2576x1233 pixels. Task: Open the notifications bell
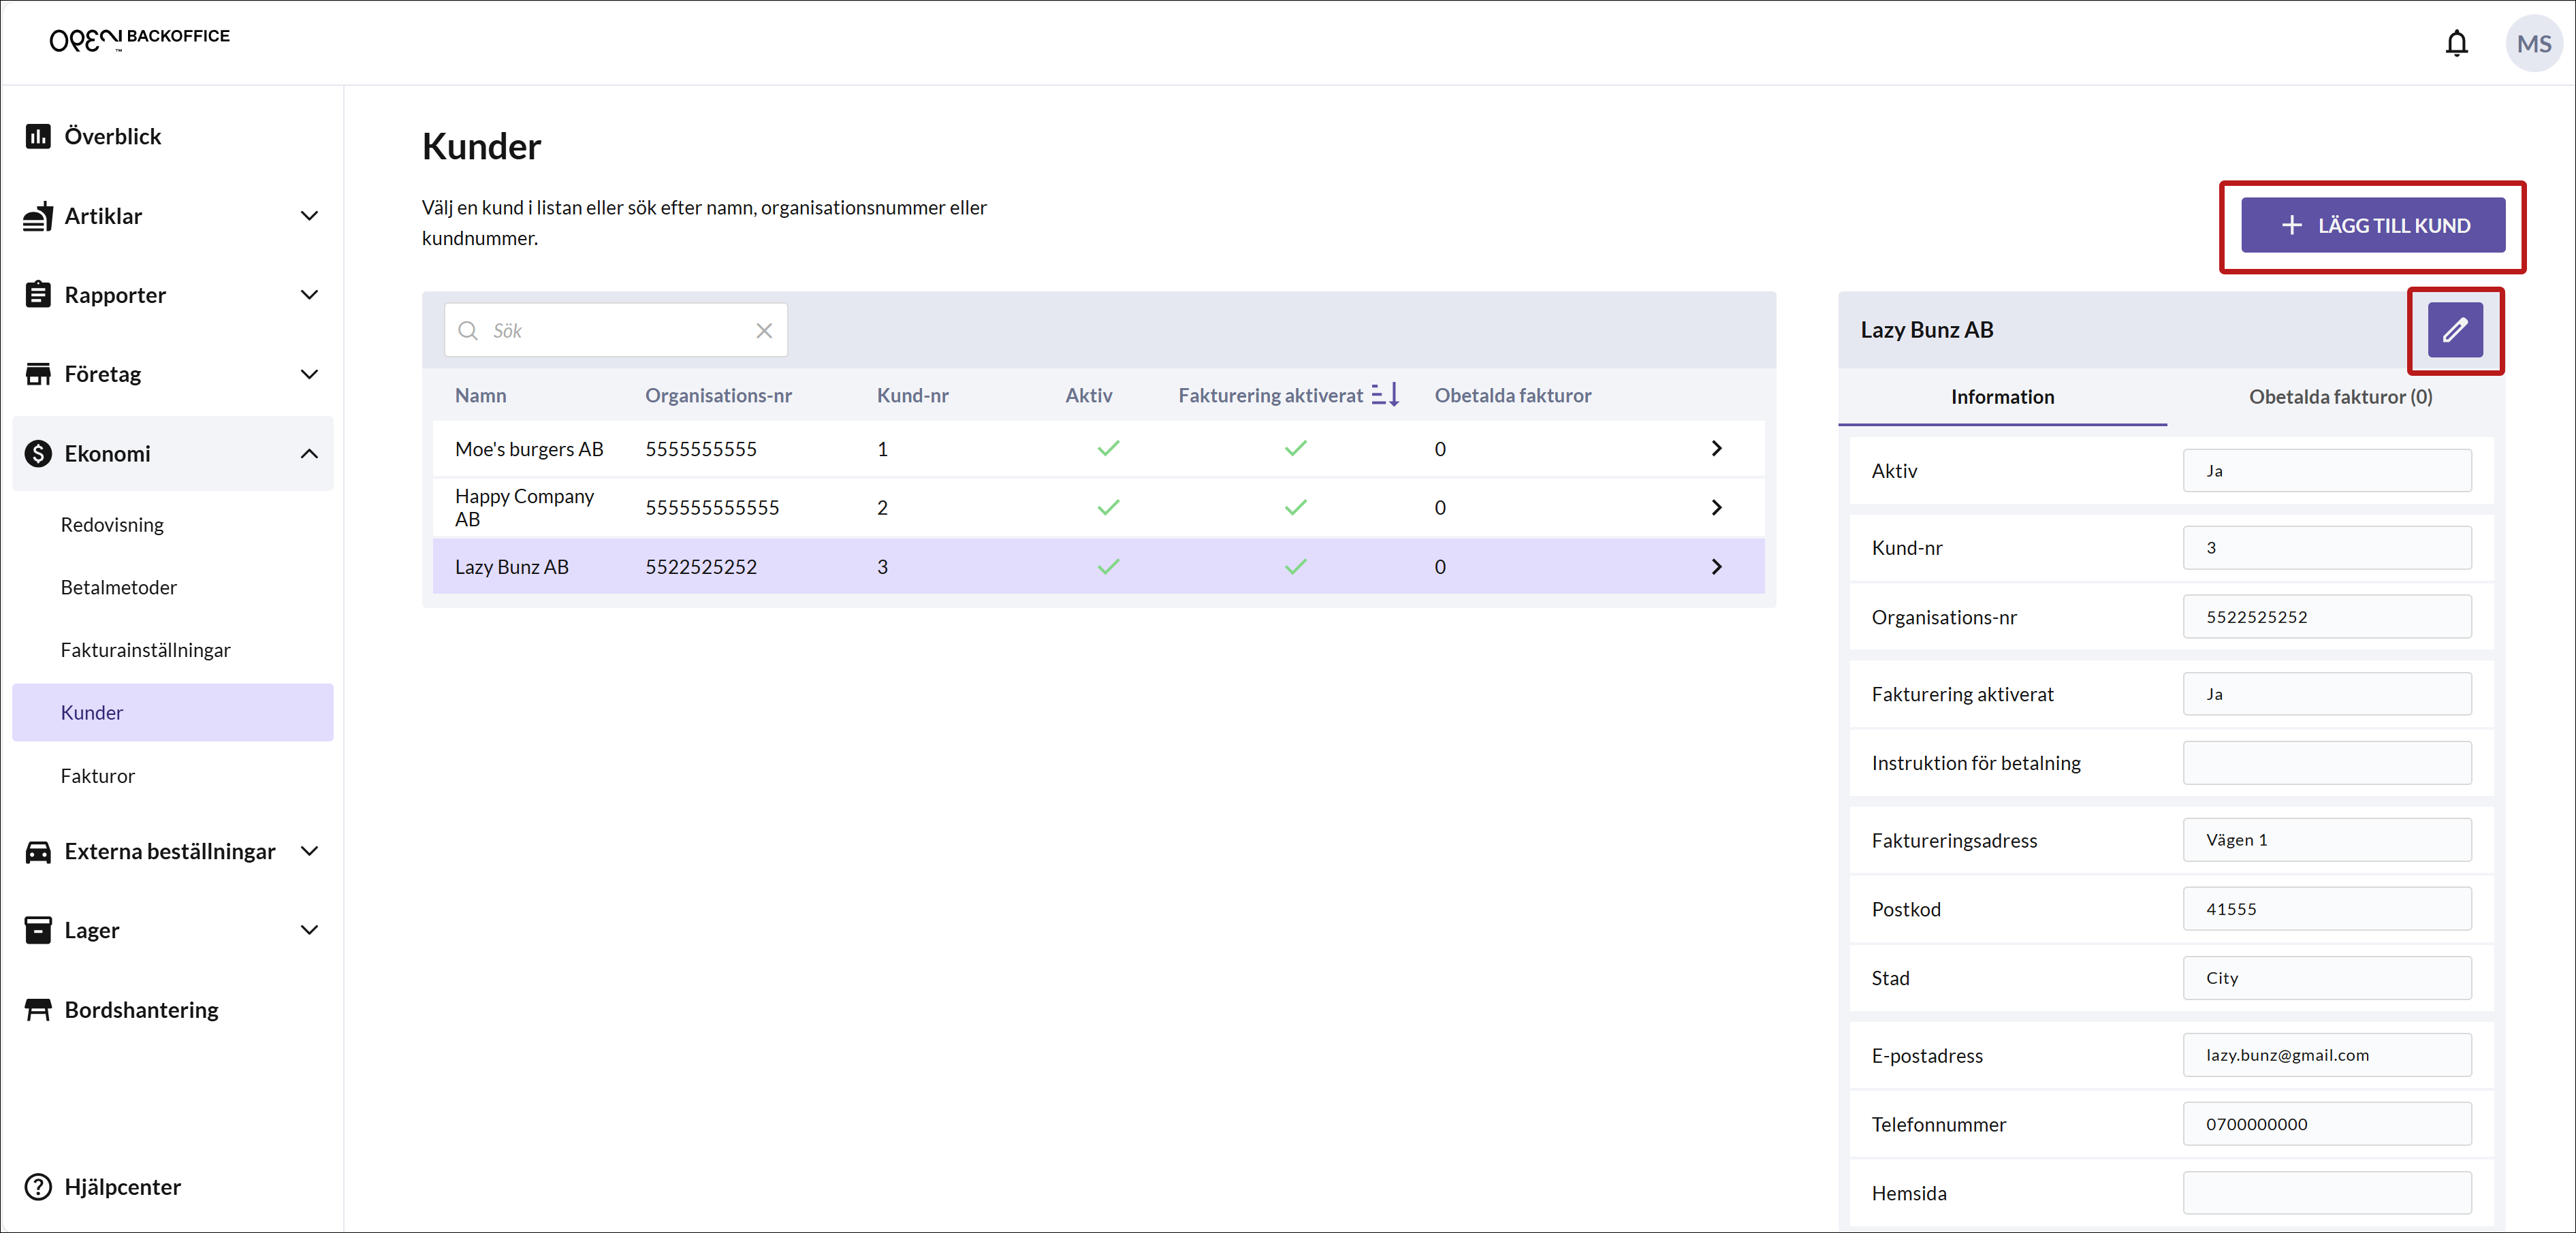click(x=2456, y=43)
